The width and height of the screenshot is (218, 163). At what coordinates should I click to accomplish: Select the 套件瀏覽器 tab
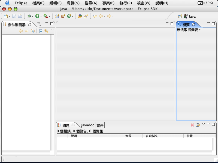(17, 25)
